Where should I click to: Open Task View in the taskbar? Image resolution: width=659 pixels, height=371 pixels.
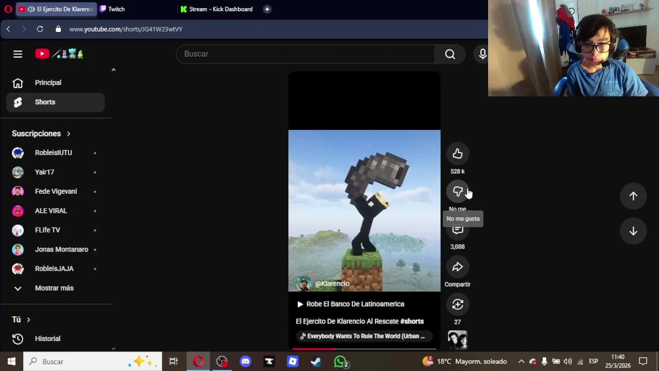point(174,362)
